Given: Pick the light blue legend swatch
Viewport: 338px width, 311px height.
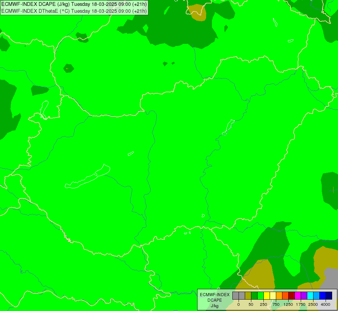Looking at the screenshot, I should point(317,295).
